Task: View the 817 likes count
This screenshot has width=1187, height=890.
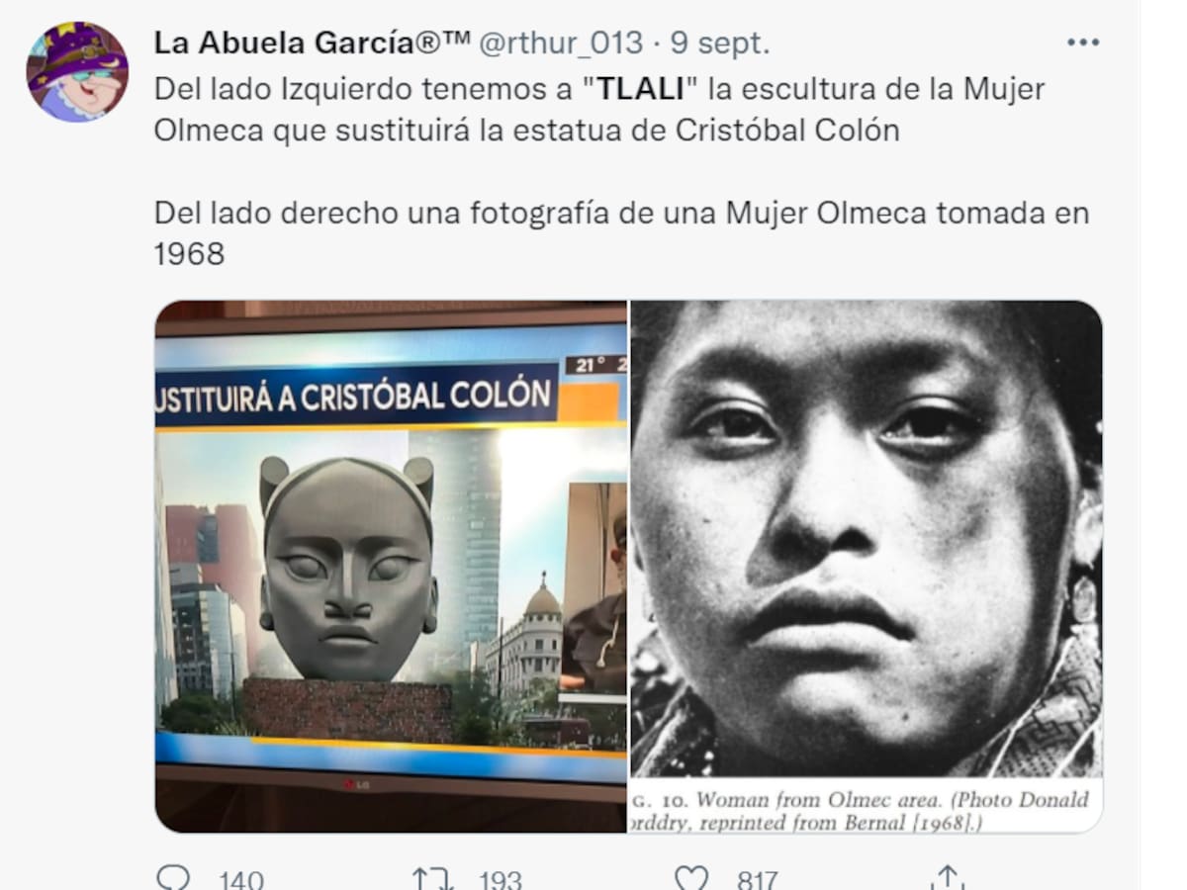Action: (757, 880)
